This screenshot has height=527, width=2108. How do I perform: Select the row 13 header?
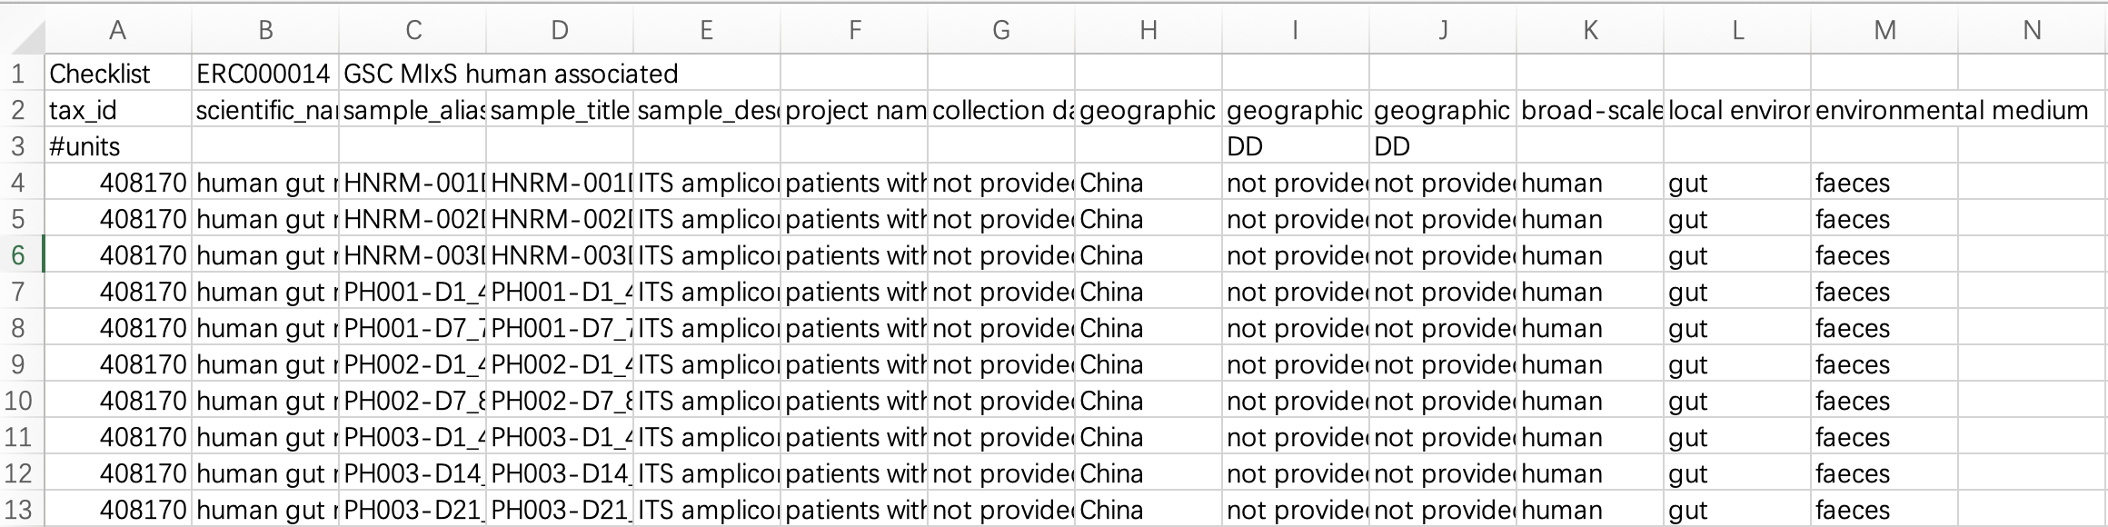[x=20, y=510]
